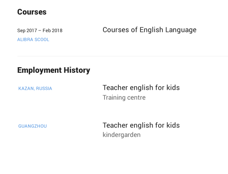Click the kindergarden subtitle text
Image resolution: width=228 pixels, height=174 pixels.
pos(121,135)
